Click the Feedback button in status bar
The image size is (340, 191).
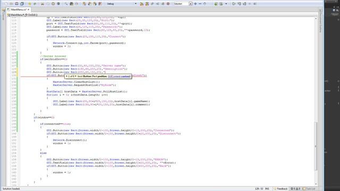[281, 189]
